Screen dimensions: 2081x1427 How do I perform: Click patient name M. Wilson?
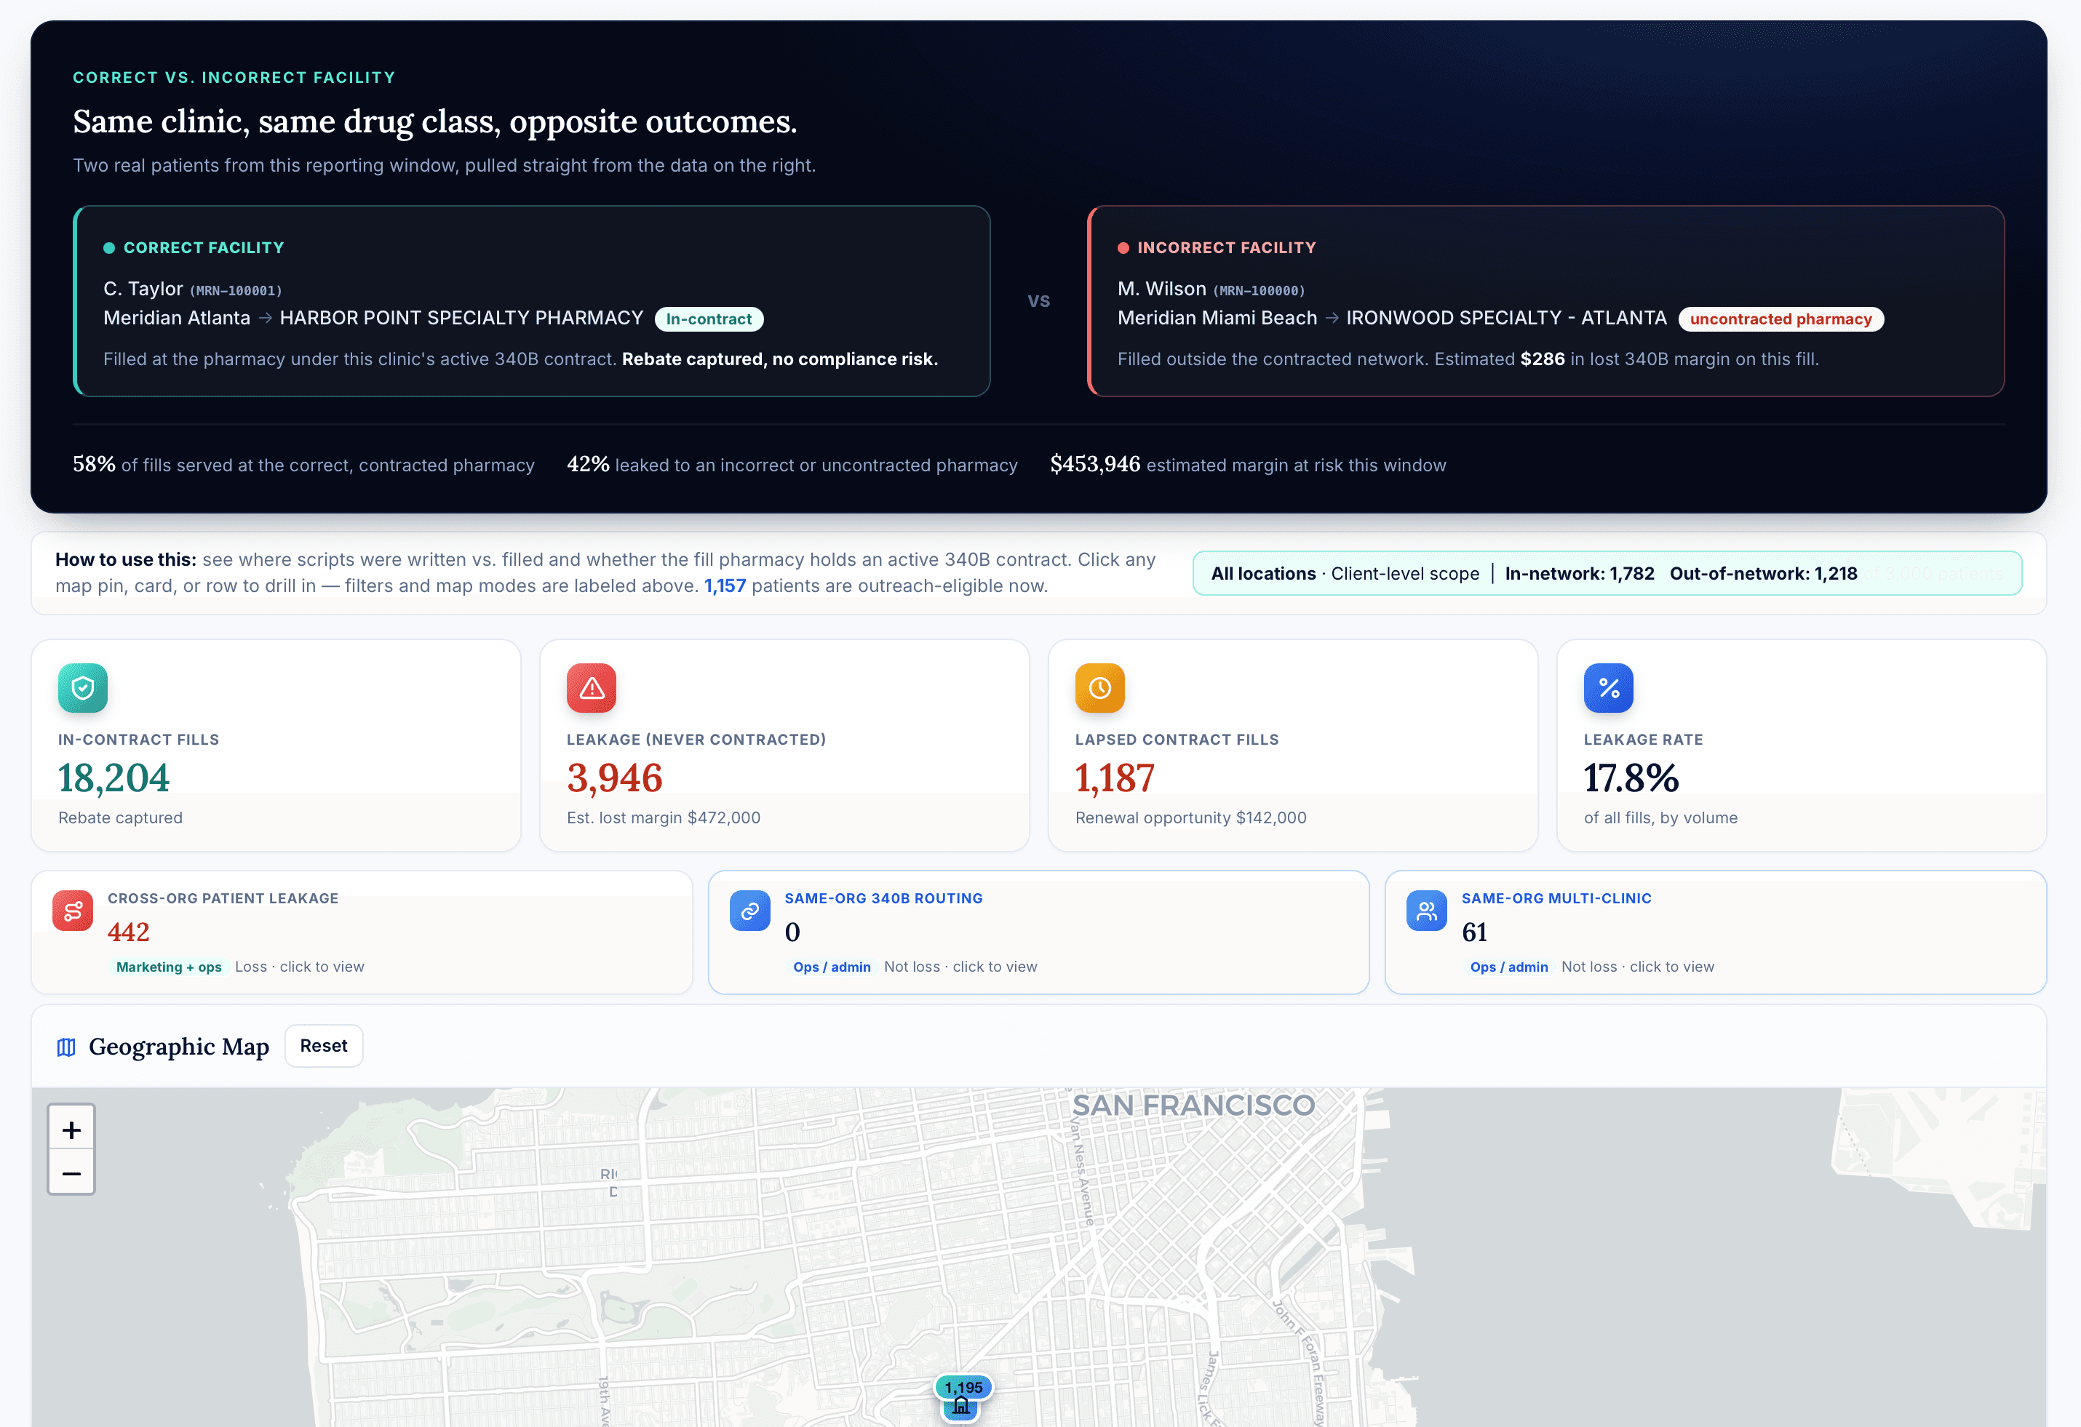[x=1161, y=289]
